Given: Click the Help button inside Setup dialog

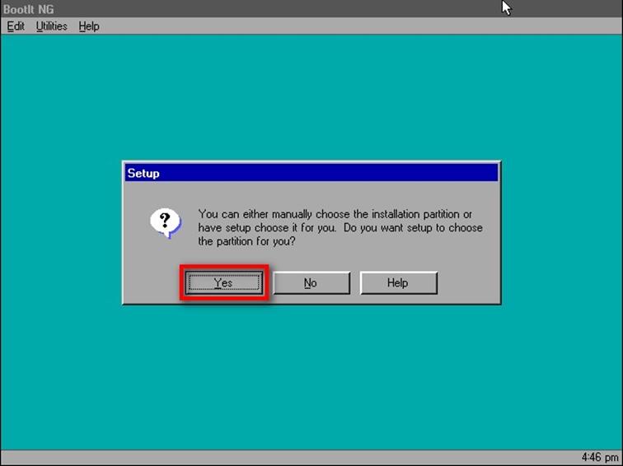Looking at the screenshot, I should point(397,283).
